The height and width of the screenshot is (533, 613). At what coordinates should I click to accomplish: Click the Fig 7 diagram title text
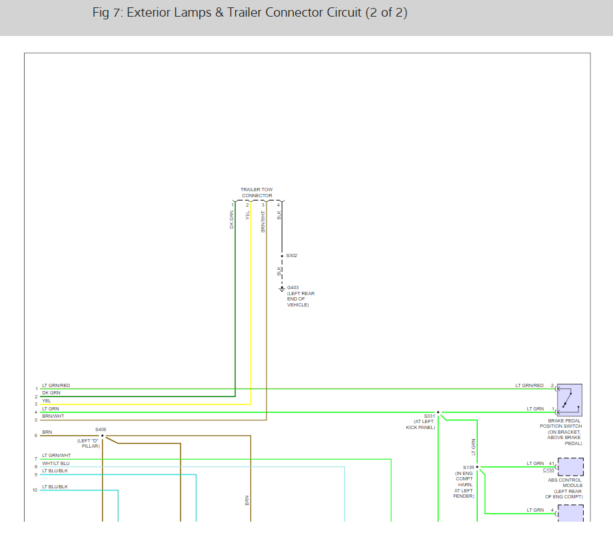pos(250,13)
